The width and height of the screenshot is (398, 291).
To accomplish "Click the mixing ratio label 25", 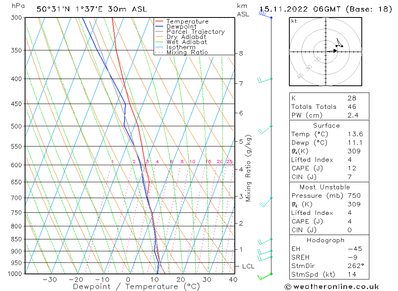I will (x=229, y=162).
